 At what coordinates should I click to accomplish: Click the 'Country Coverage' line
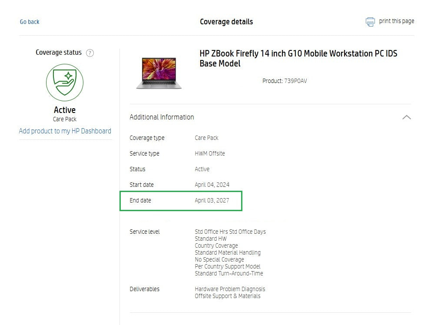tap(216, 245)
